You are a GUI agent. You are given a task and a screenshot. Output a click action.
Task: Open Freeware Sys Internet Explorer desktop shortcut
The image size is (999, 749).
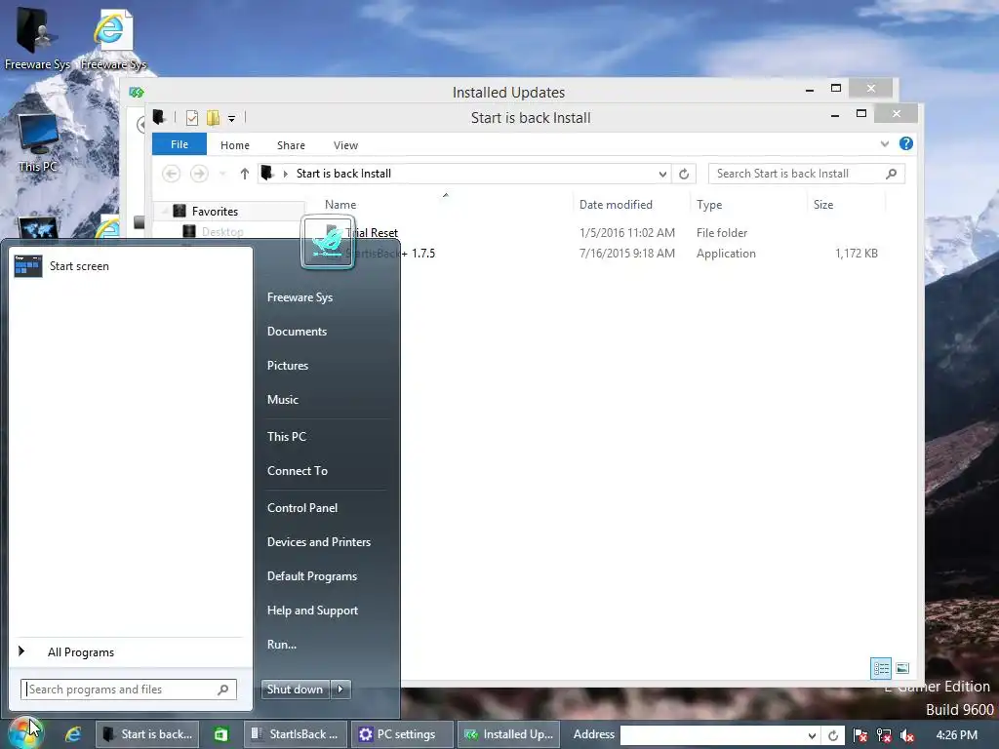click(113, 38)
